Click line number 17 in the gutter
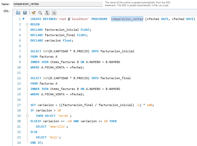This screenshot has width=197, height=146. pos(19,105)
